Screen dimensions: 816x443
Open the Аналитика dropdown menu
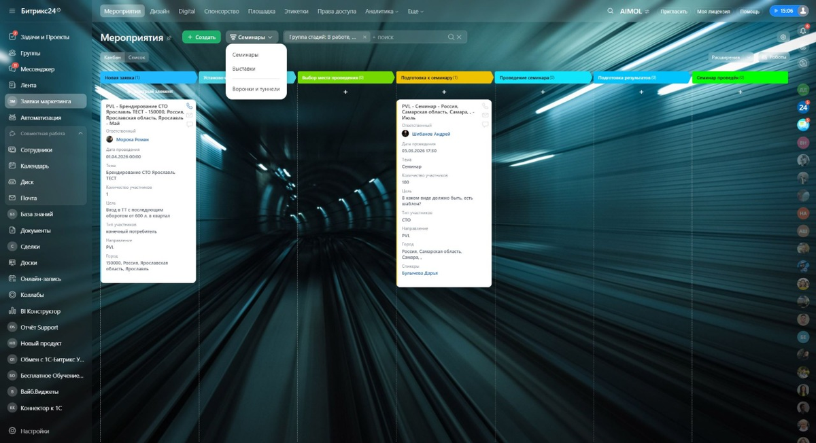tap(381, 12)
